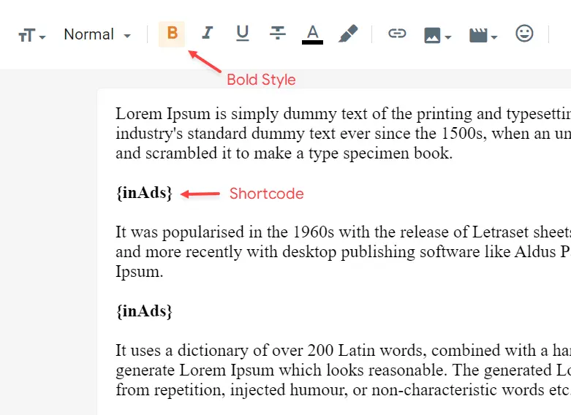Apply Strikethrough to text

pos(278,34)
